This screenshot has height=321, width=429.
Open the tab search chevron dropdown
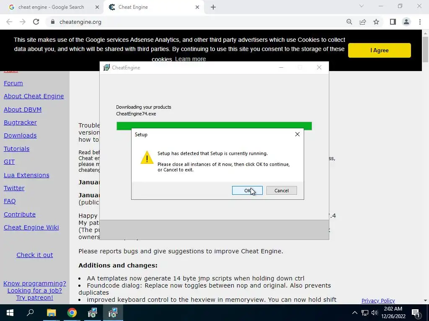tap(362, 6)
